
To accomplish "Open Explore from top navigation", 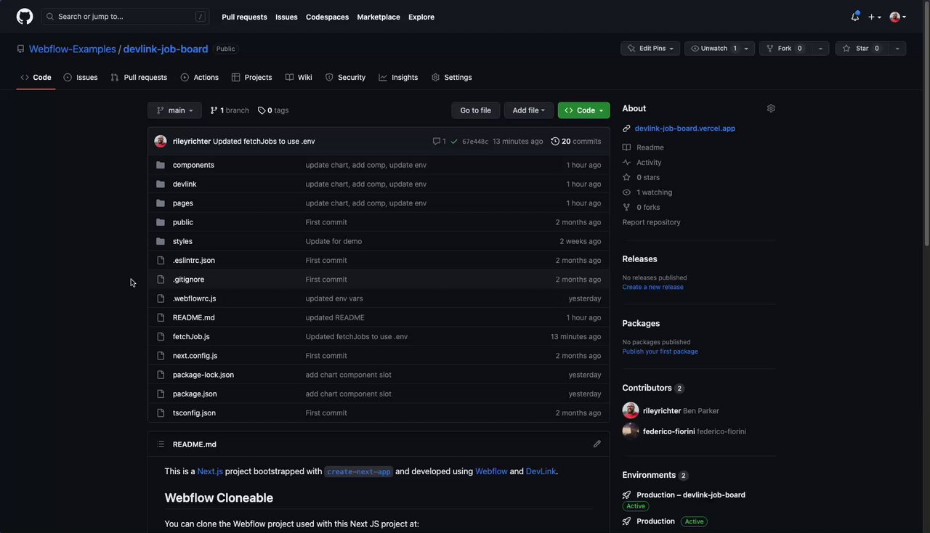I will pyautogui.click(x=421, y=17).
